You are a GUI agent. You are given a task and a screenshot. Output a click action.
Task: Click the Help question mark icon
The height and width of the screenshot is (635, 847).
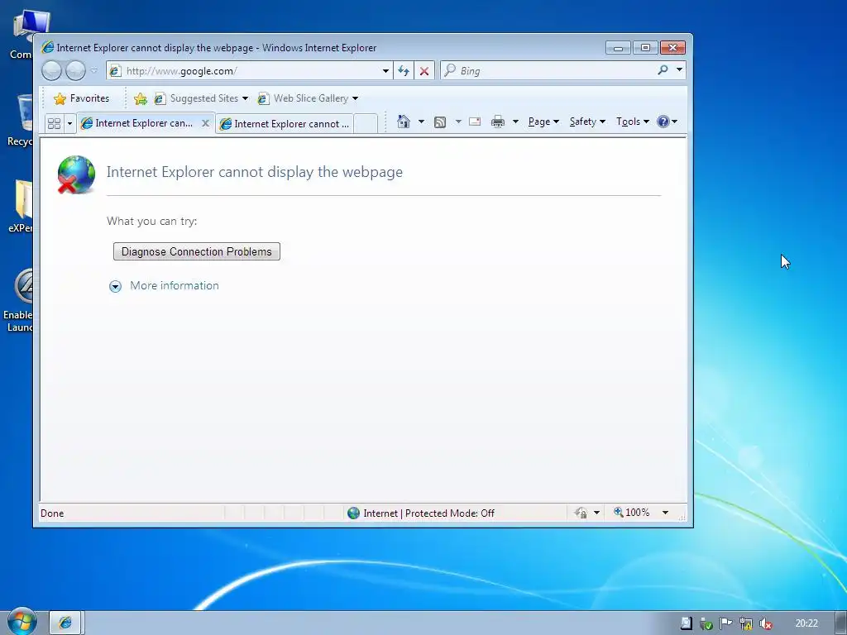click(663, 122)
